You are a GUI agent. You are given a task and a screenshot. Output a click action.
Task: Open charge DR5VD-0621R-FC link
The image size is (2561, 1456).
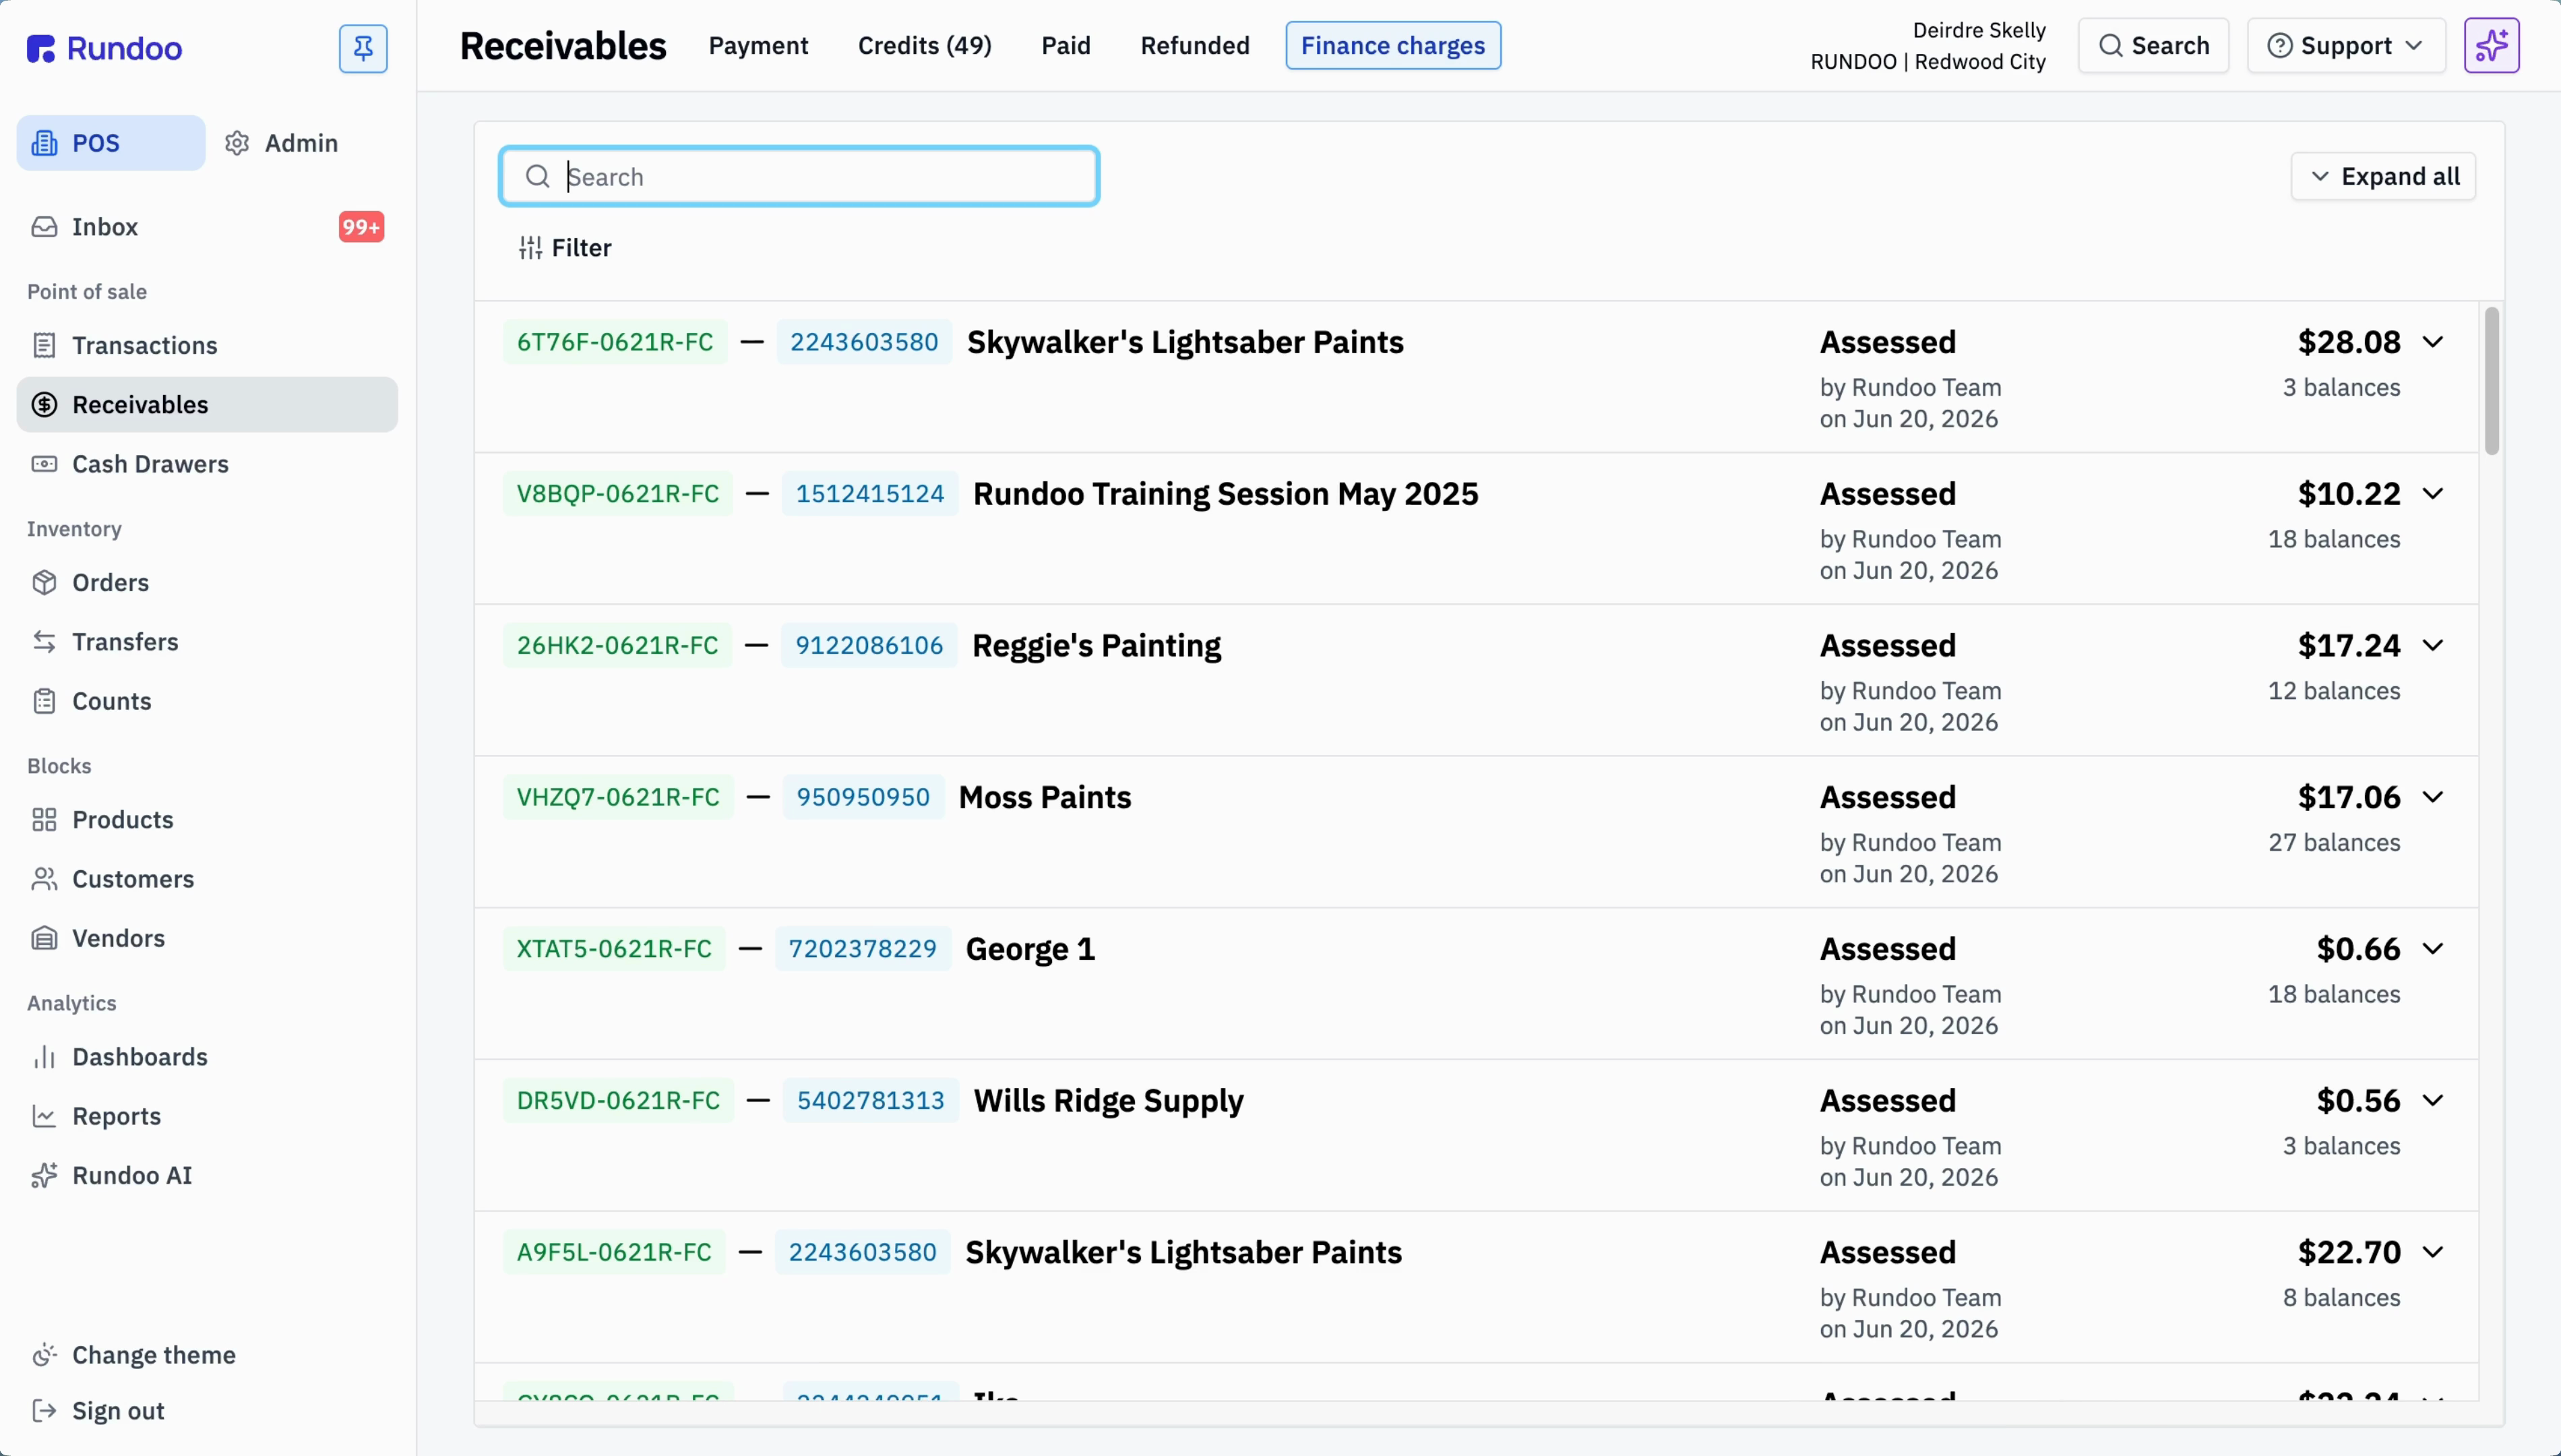coord(618,1101)
